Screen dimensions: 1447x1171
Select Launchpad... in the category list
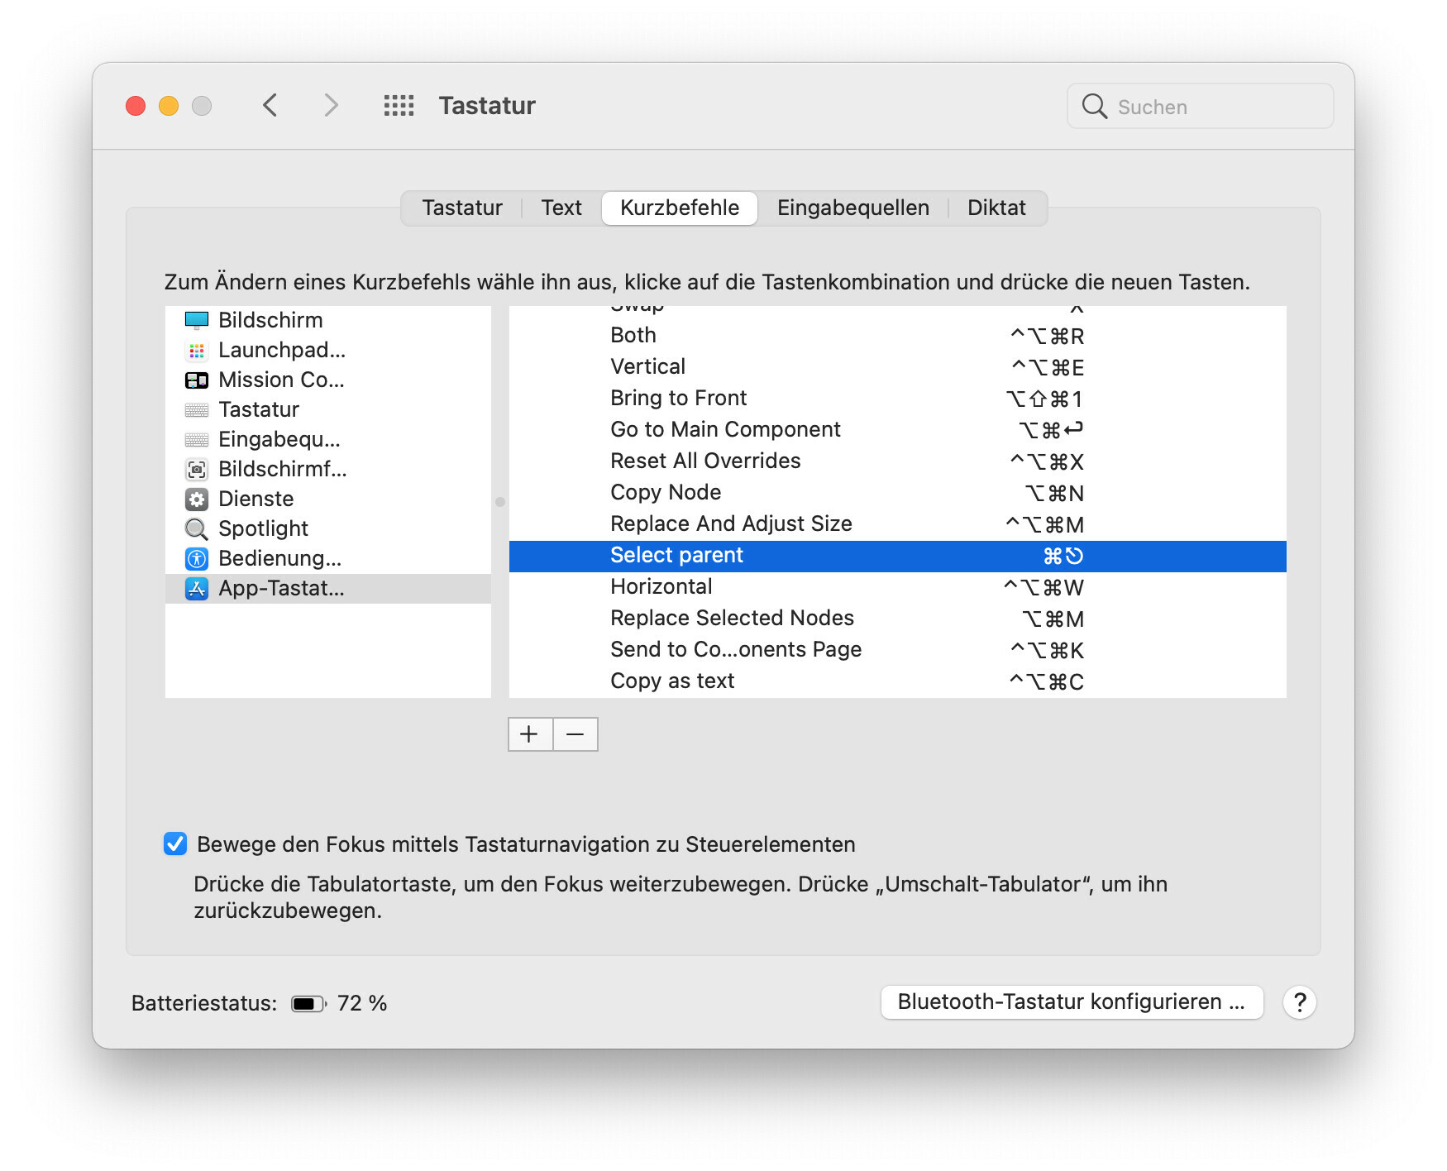328,351
